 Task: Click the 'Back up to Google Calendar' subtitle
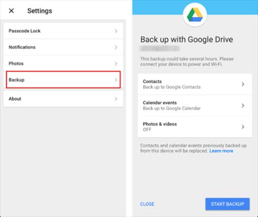(171, 108)
